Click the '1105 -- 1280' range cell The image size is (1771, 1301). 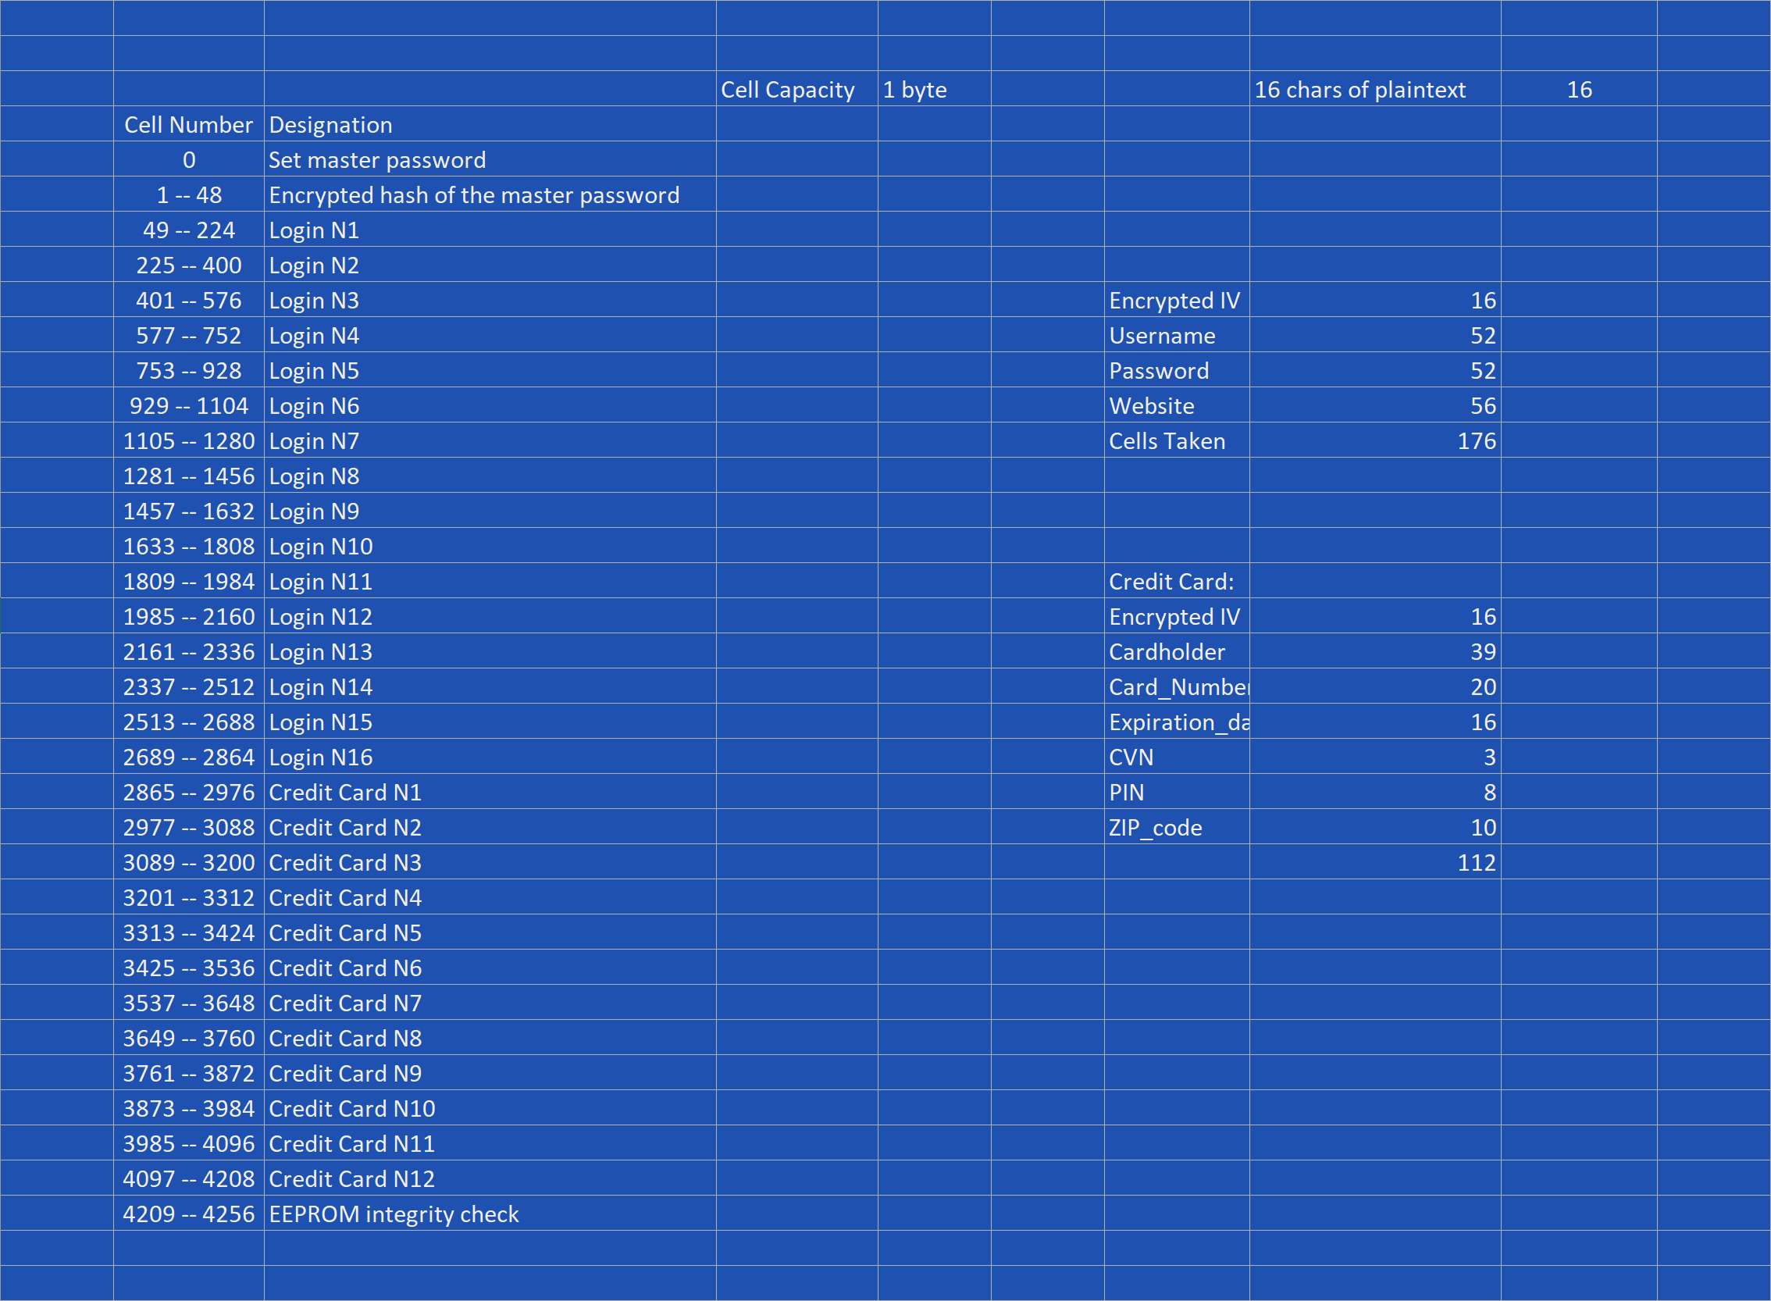coord(189,440)
